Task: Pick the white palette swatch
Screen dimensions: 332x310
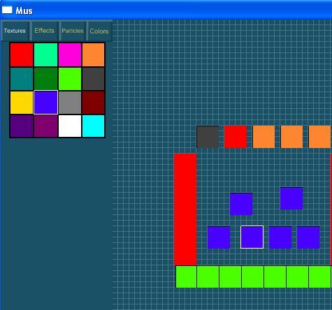Action: point(70,126)
